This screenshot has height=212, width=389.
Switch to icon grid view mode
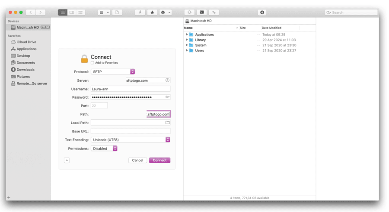point(80,12)
